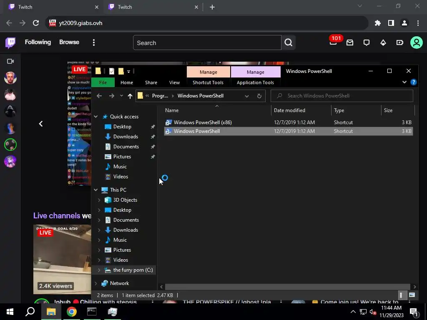
Task: Open Twitch whispers chat icon
Action: [x=367, y=42]
